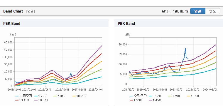Click 2026/06/01 date under PBR chart
Viewport: 223px width, 106px height.
[x=210, y=90]
